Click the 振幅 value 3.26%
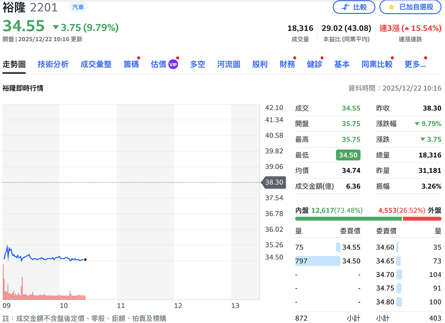The image size is (445, 323). point(431,186)
